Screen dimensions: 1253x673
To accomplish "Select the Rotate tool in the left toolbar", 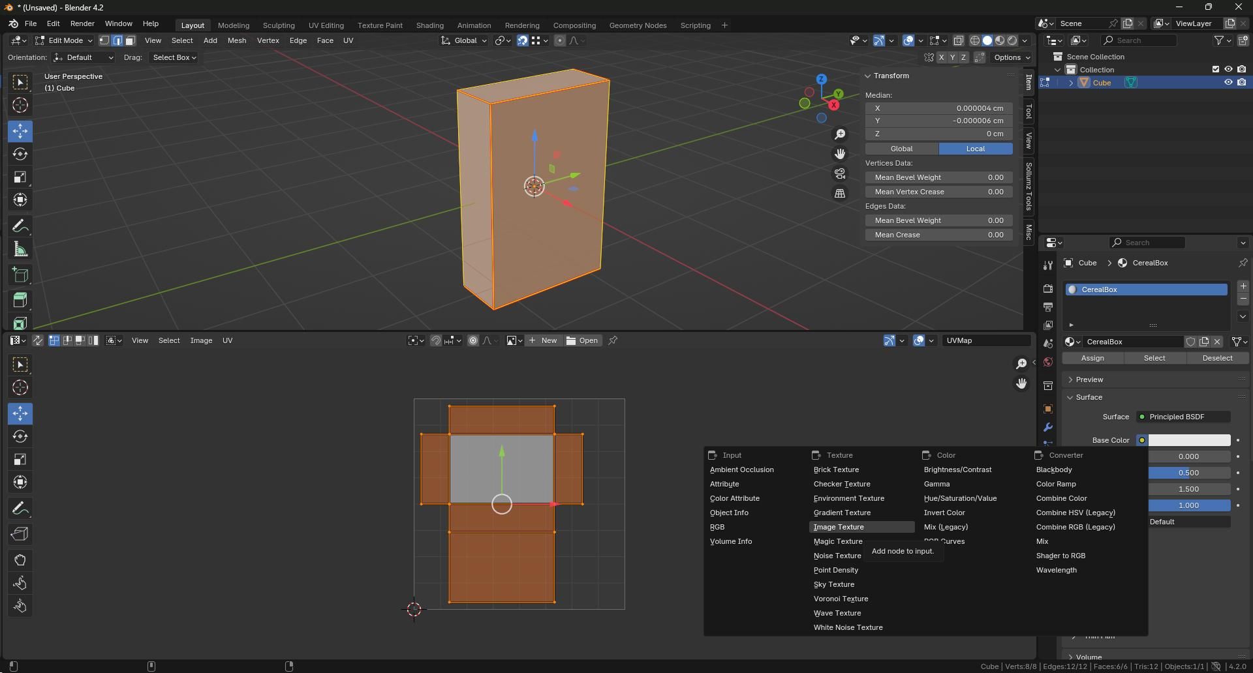I will (20, 154).
